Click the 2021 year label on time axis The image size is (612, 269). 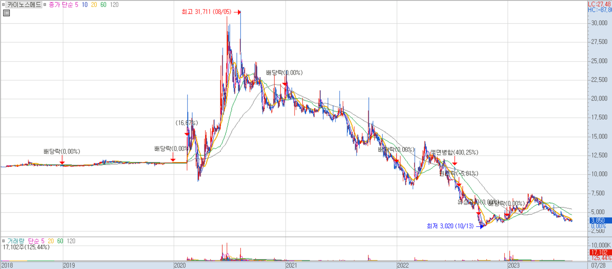292,265
